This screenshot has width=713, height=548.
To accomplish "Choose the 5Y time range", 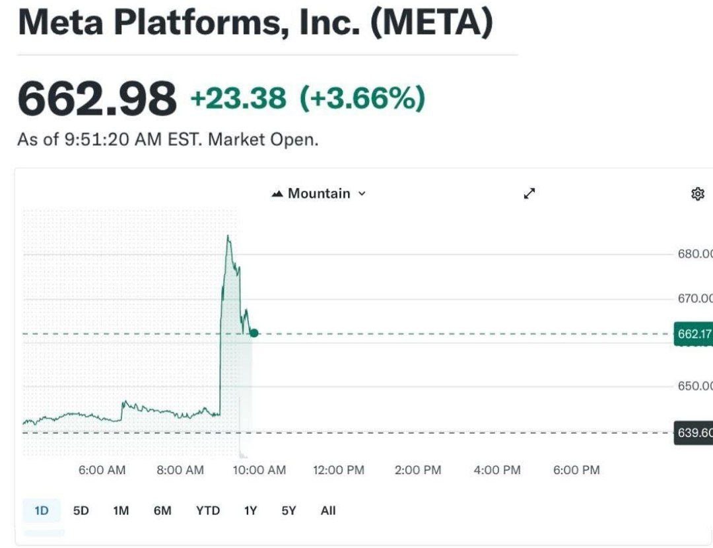I will coord(289,510).
